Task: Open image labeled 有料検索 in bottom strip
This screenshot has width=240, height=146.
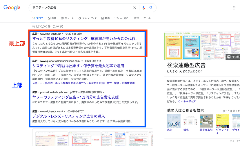Action: pyautogui.click(x=85, y=139)
